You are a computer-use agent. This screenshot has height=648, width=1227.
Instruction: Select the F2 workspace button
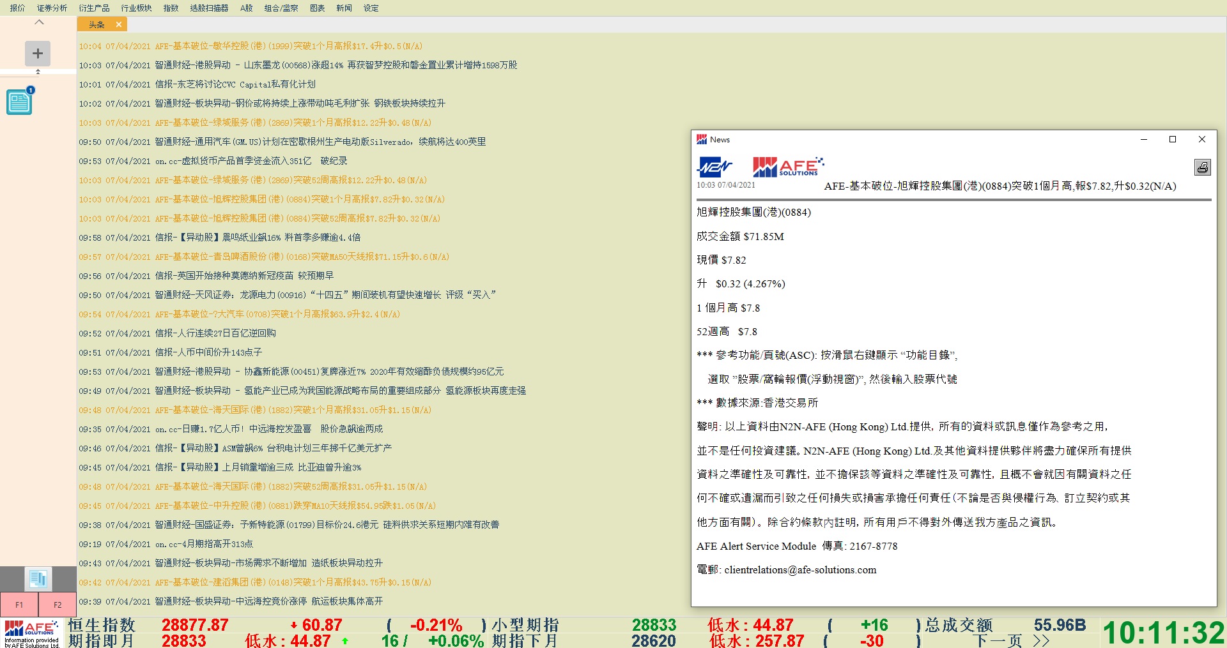[x=58, y=605]
